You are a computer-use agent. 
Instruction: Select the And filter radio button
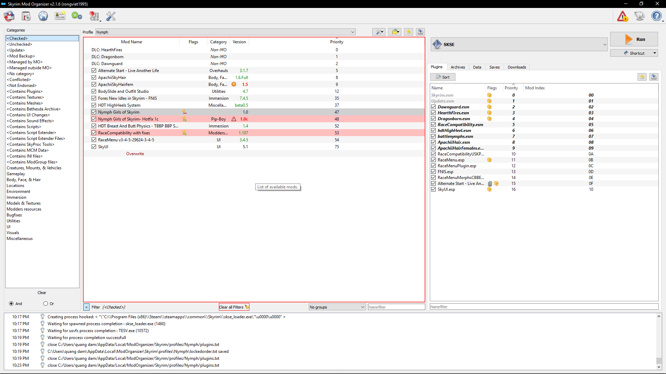(11, 303)
